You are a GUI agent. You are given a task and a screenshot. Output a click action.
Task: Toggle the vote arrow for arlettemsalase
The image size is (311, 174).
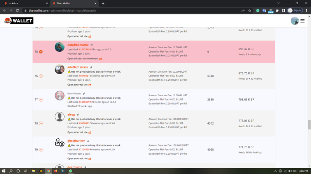pyautogui.click(x=41, y=76)
